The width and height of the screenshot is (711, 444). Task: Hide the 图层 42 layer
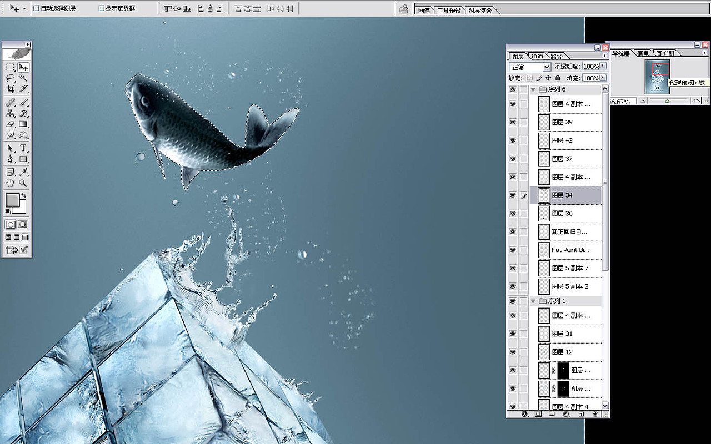click(x=513, y=140)
